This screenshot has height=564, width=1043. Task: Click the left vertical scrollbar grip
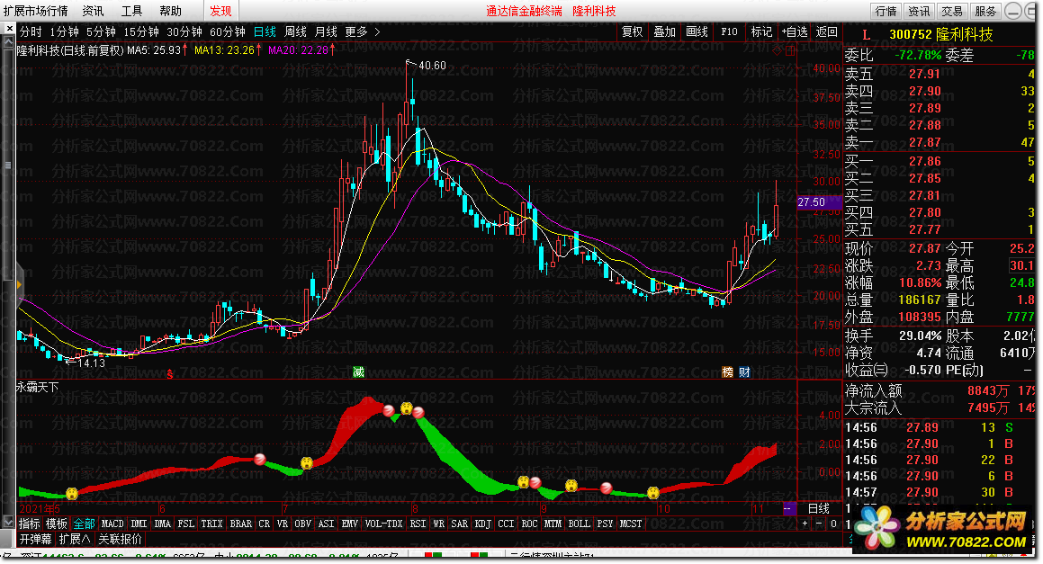pos(8,165)
